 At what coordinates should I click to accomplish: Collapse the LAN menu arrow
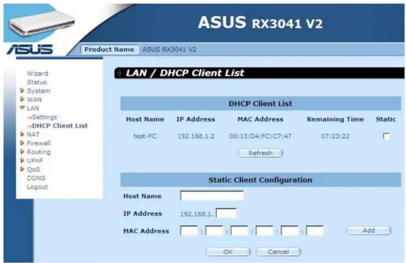point(22,108)
